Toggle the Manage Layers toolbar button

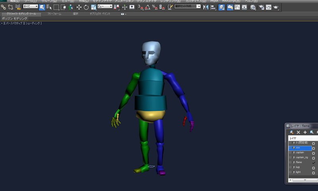click(x=221, y=7)
